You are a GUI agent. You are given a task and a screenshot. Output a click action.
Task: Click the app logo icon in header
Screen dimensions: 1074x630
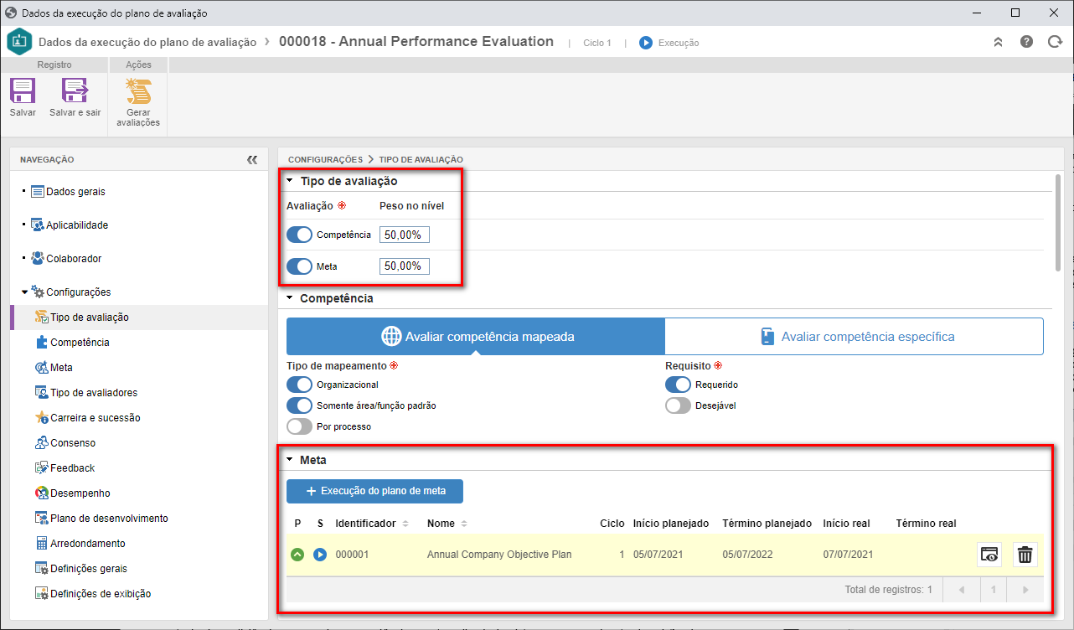pos(19,42)
